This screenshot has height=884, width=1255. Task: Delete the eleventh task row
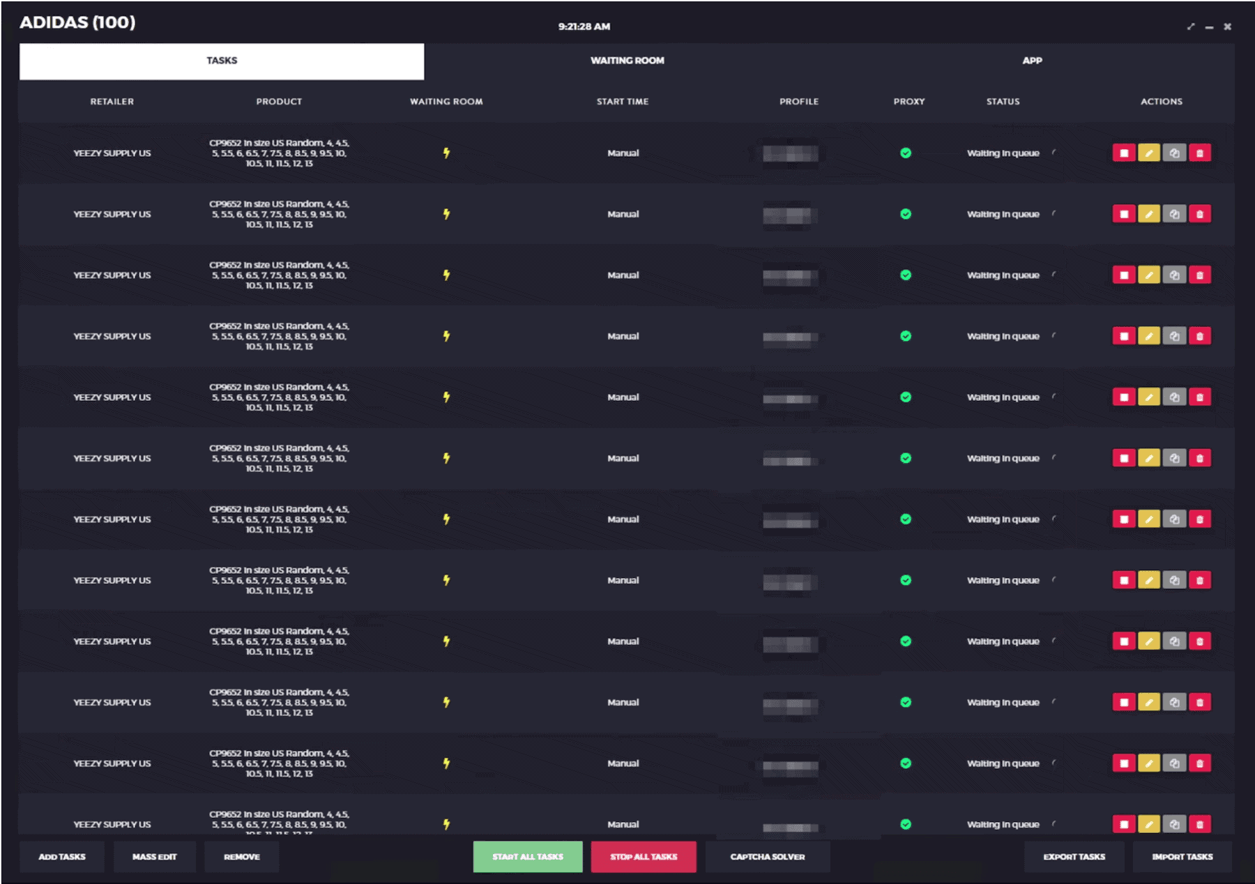(x=1199, y=763)
